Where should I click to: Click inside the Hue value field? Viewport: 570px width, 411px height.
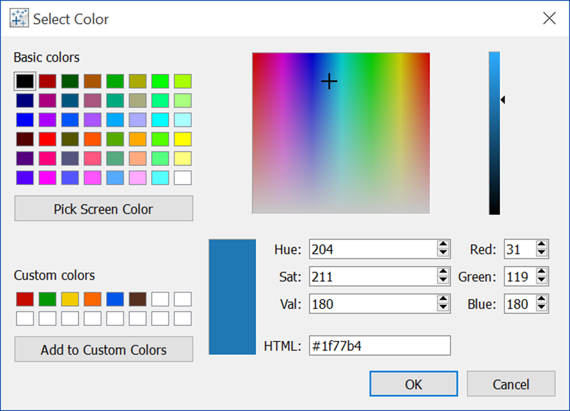369,249
